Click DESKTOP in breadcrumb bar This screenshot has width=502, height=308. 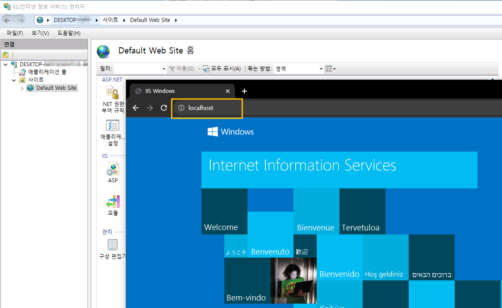[x=73, y=20]
